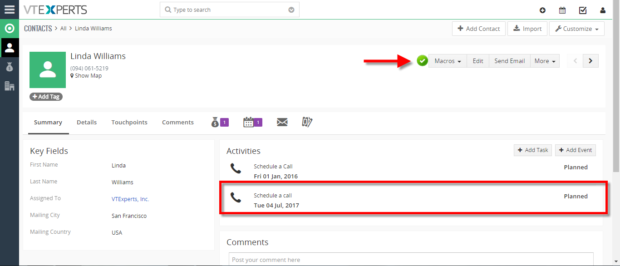Toggle the green checkmark status button
The image size is (620, 266).
point(423,60)
